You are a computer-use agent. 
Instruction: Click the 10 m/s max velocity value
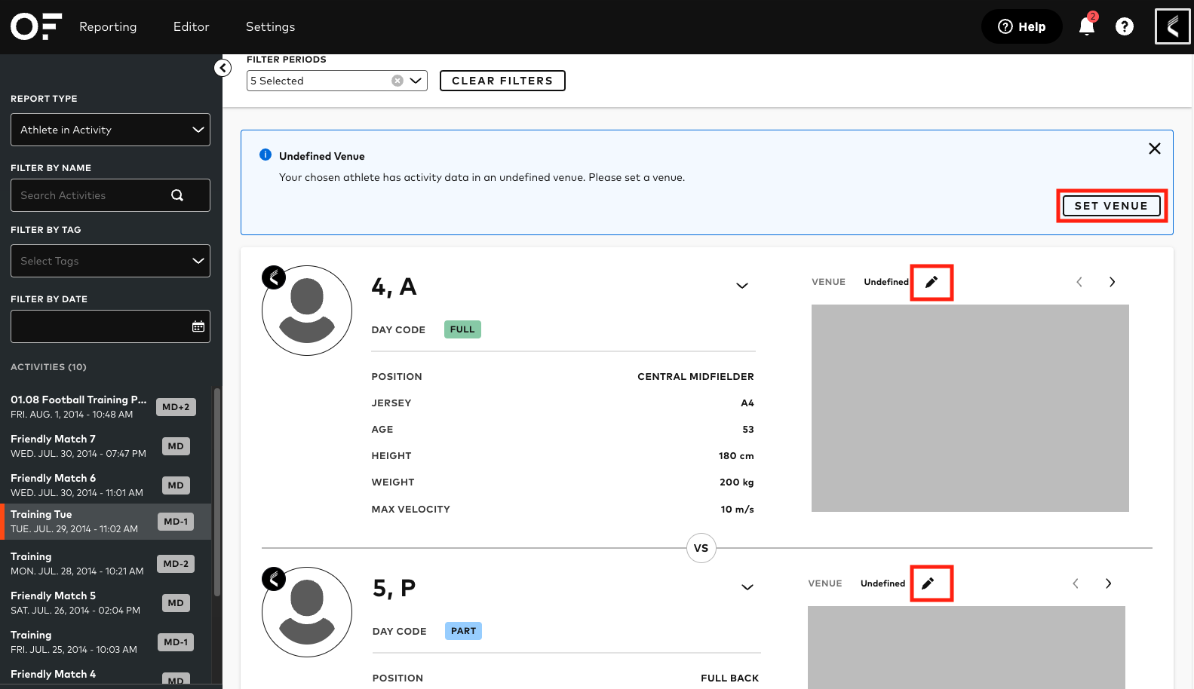[x=737, y=510]
